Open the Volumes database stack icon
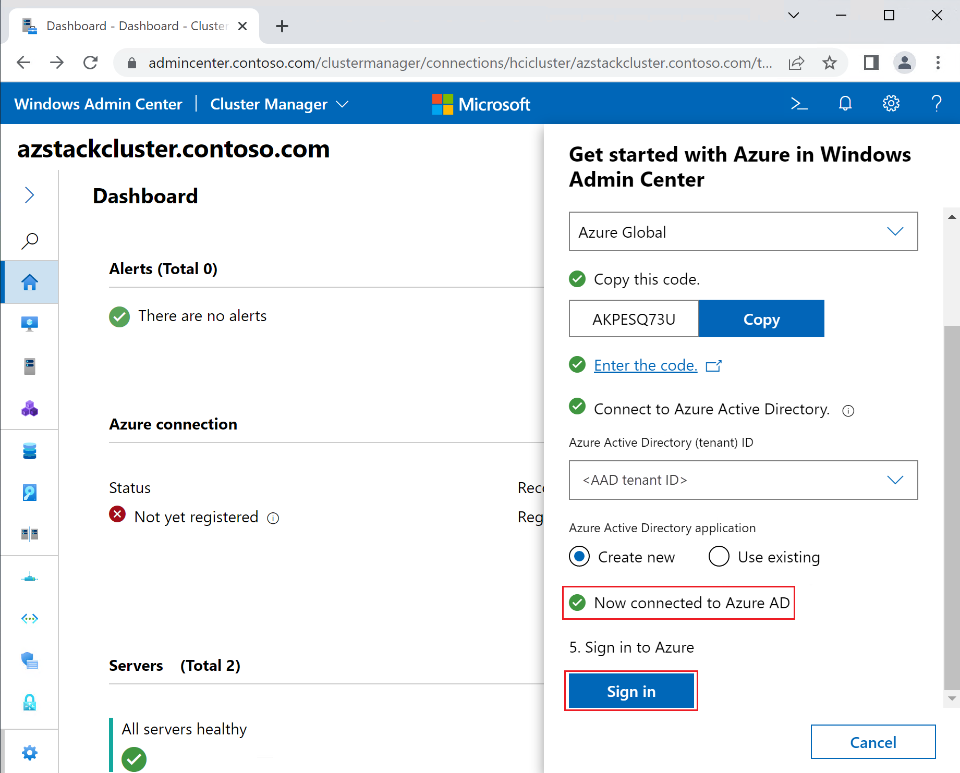Screen dimensions: 960x773 click(30, 451)
